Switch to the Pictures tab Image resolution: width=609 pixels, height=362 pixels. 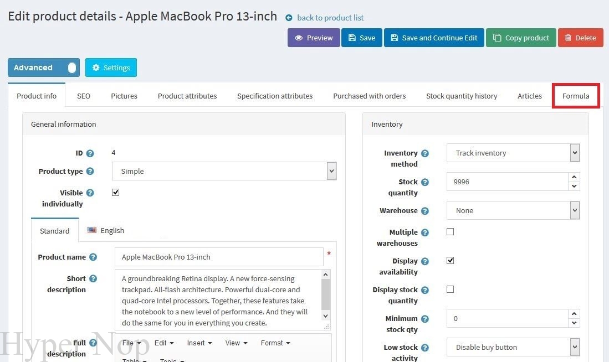click(x=124, y=96)
